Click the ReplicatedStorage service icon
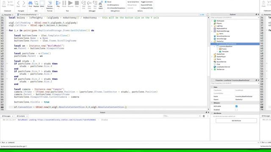This screenshot has width=271, height=152. [x=215, y=31]
